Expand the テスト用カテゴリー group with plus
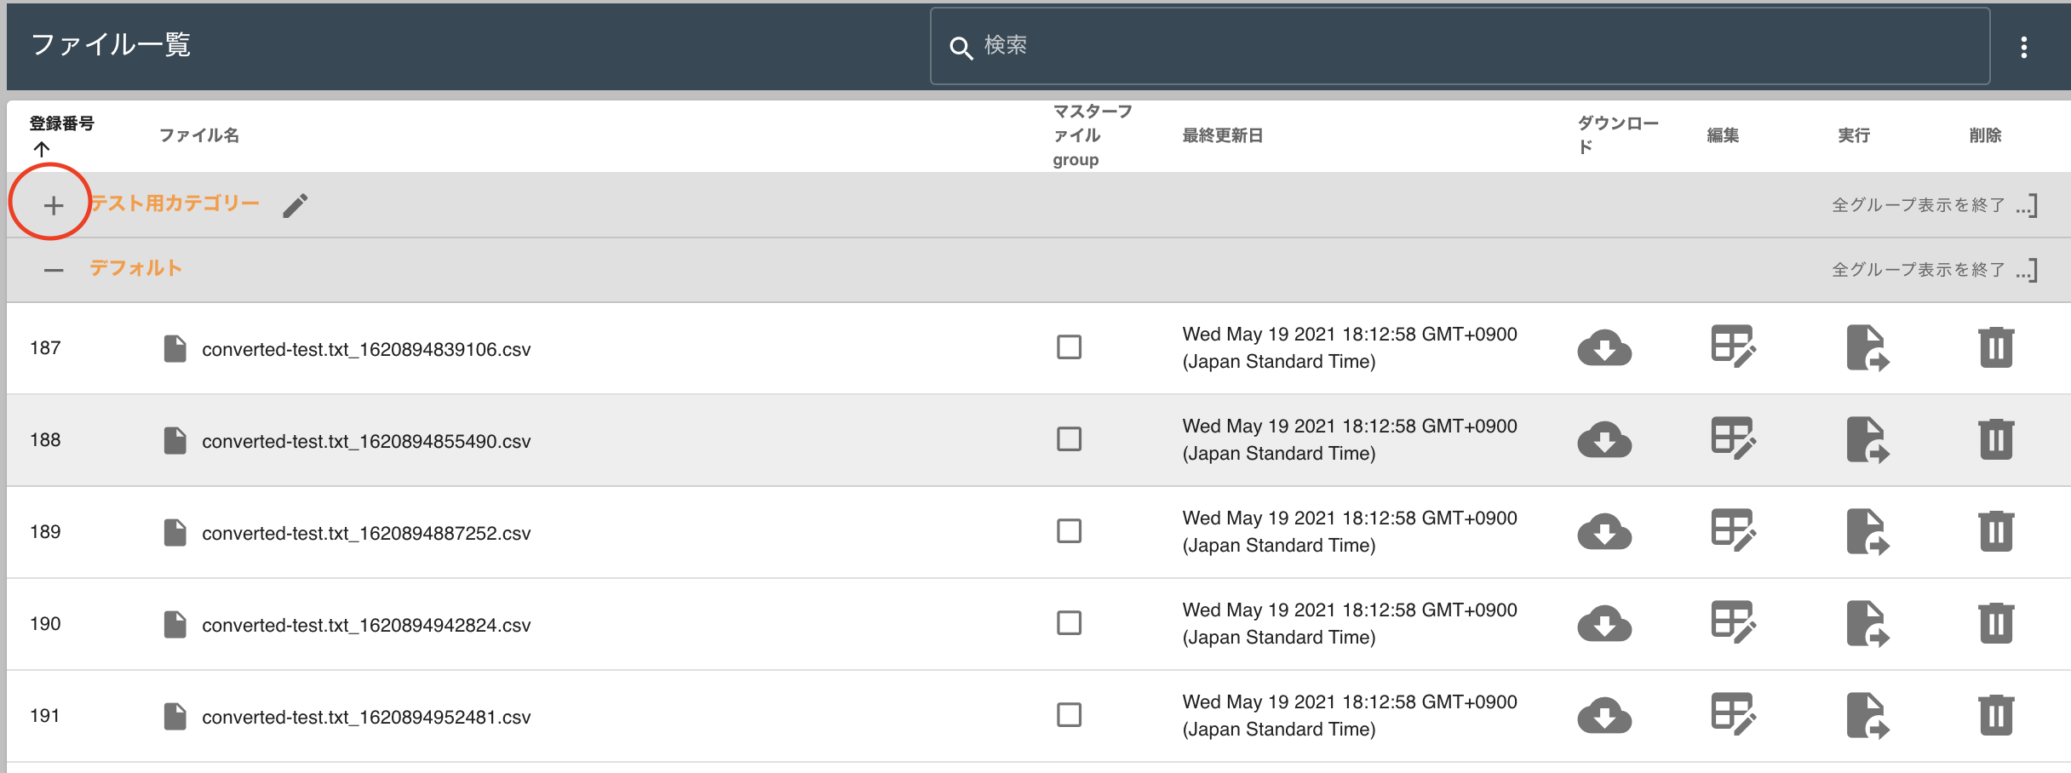Image resolution: width=2071 pixels, height=773 pixels. (53, 205)
